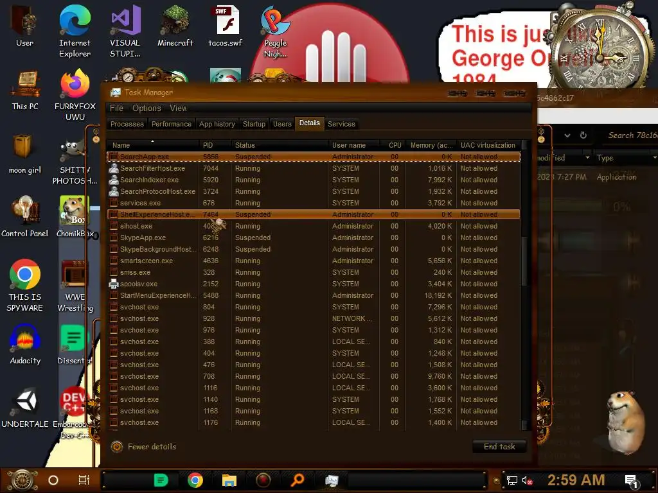The image size is (658, 493).
Task: Open the moon girl folder icon
Action: pos(25,154)
